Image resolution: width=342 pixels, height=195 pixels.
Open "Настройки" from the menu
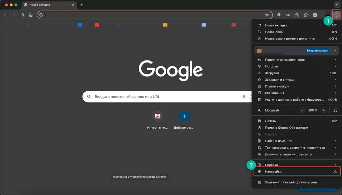pyautogui.click(x=297, y=171)
